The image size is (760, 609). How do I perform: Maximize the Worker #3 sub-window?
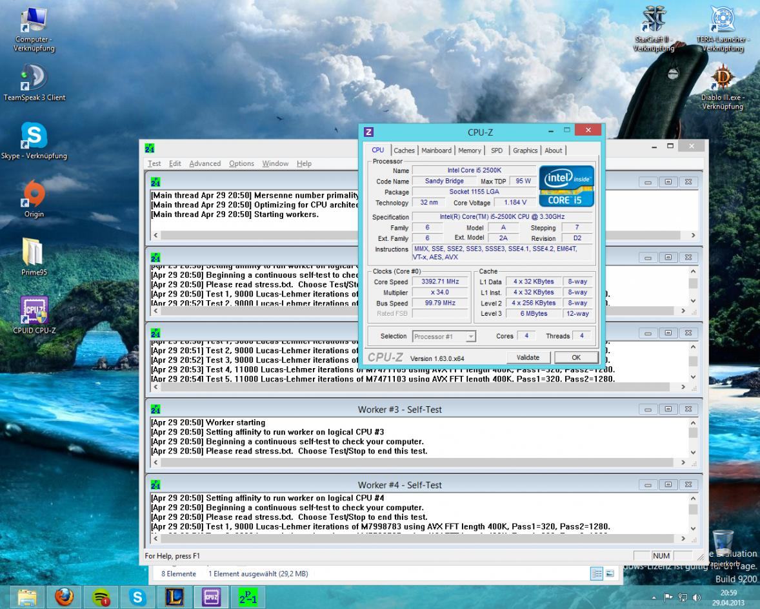click(668, 409)
